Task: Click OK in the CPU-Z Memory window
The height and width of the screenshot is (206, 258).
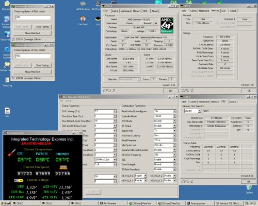Action: coord(249,91)
